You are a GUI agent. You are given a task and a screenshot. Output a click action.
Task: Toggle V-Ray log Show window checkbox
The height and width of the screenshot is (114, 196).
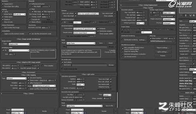coord(151,39)
